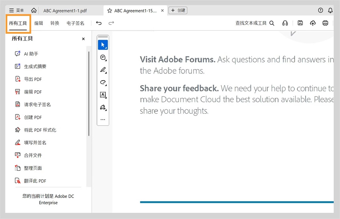The height and width of the screenshot is (219, 340).
Task: Upload document using cloud icon
Action: tap(313, 23)
